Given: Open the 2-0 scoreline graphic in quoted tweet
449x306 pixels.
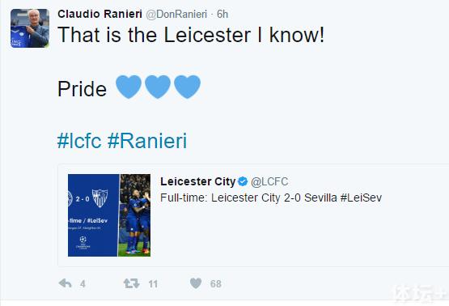Looking at the screenshot, I should (93, 215).
